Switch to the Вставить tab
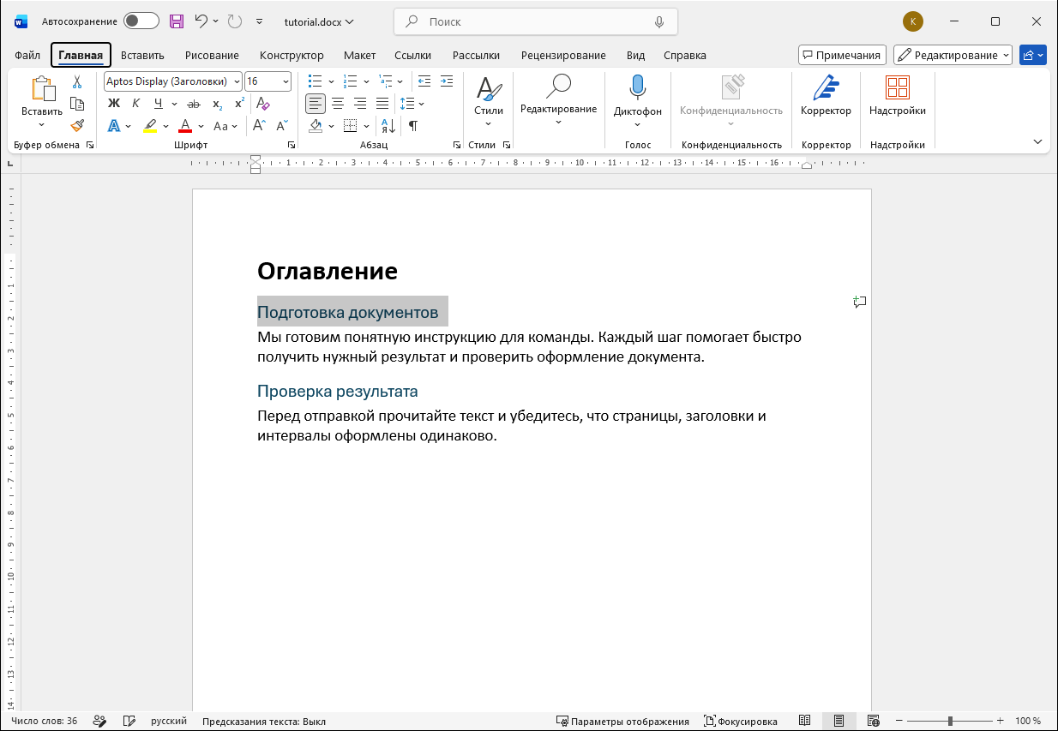The width and height of the screenshot is (1058, 731). [142, 56]
